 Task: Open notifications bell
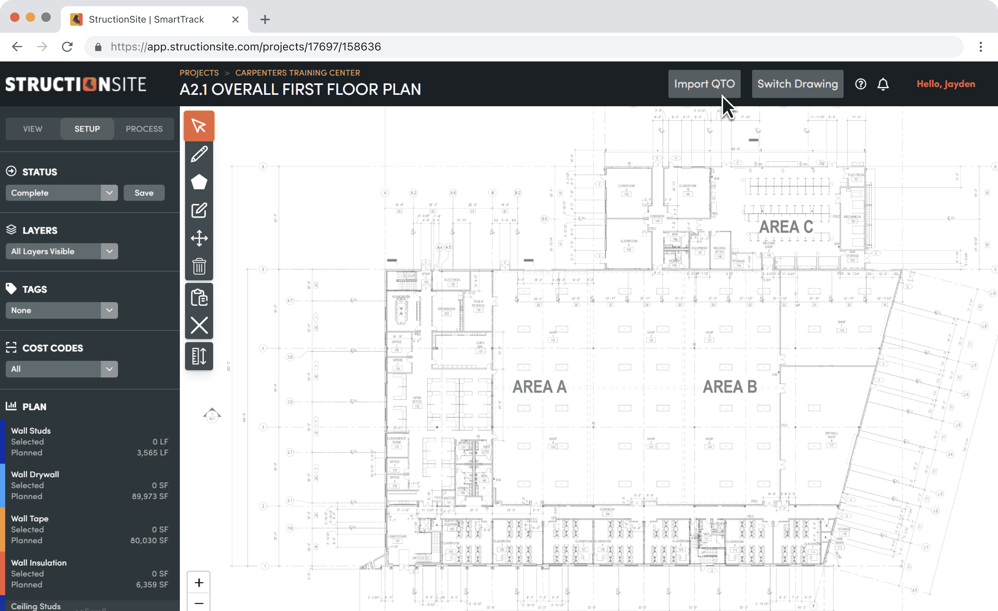[883, 84]
